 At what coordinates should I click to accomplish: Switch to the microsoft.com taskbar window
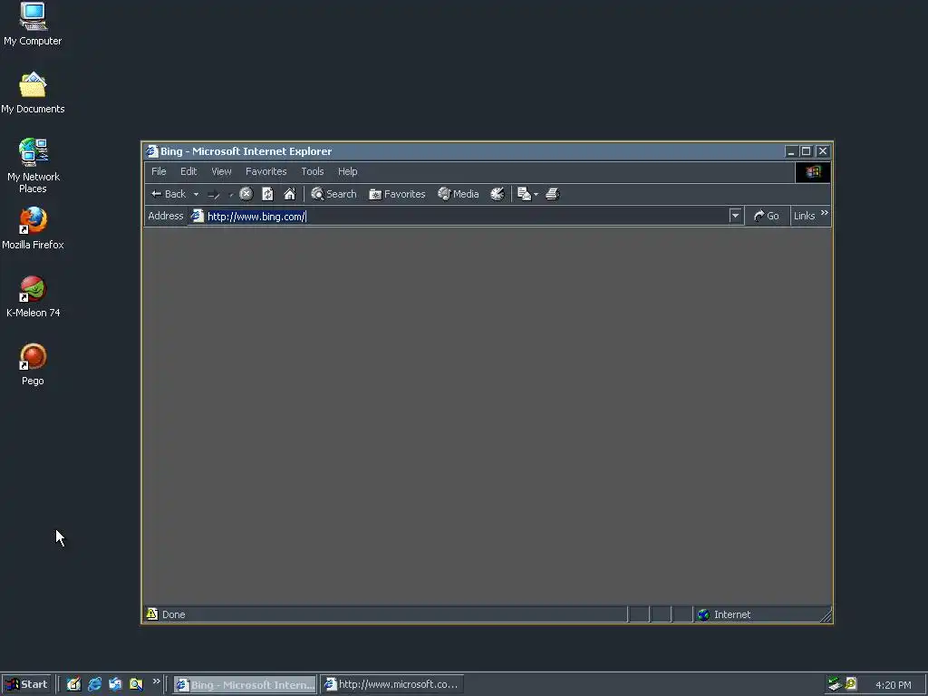click(392, 684)
